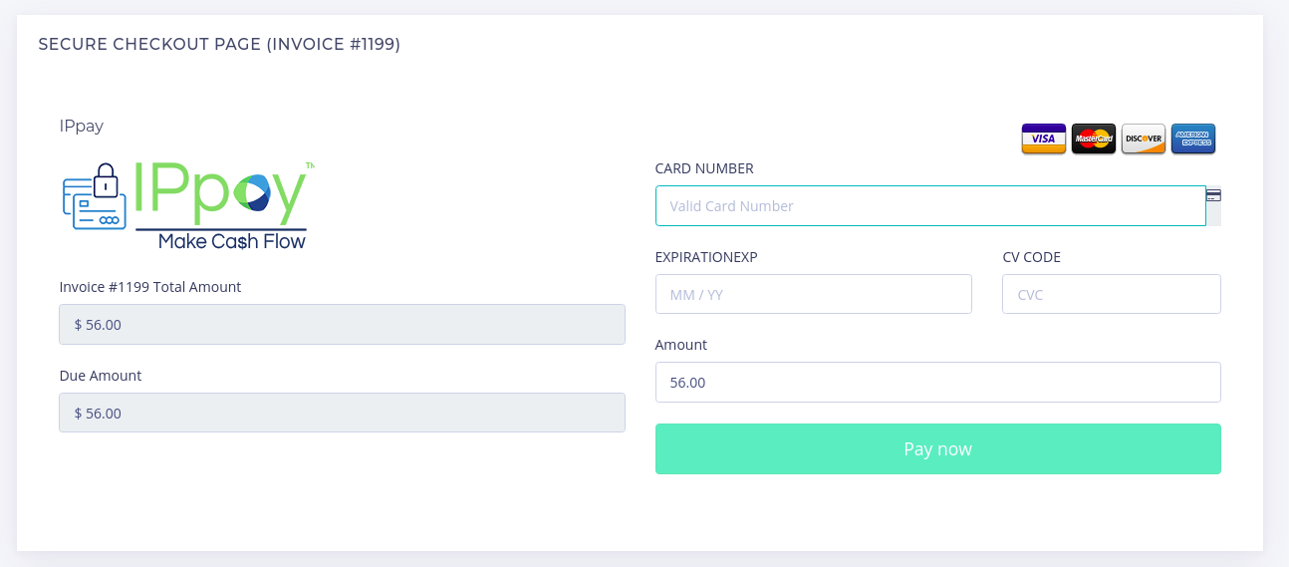1289x567 pixels.
Task: Click the Due Amount field
Action: pyautogui.click(x=342, y=413)
